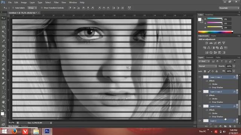Open the Opacity slider arrow
The height and width of the screenshot is (135, 241).
[234, 66]
